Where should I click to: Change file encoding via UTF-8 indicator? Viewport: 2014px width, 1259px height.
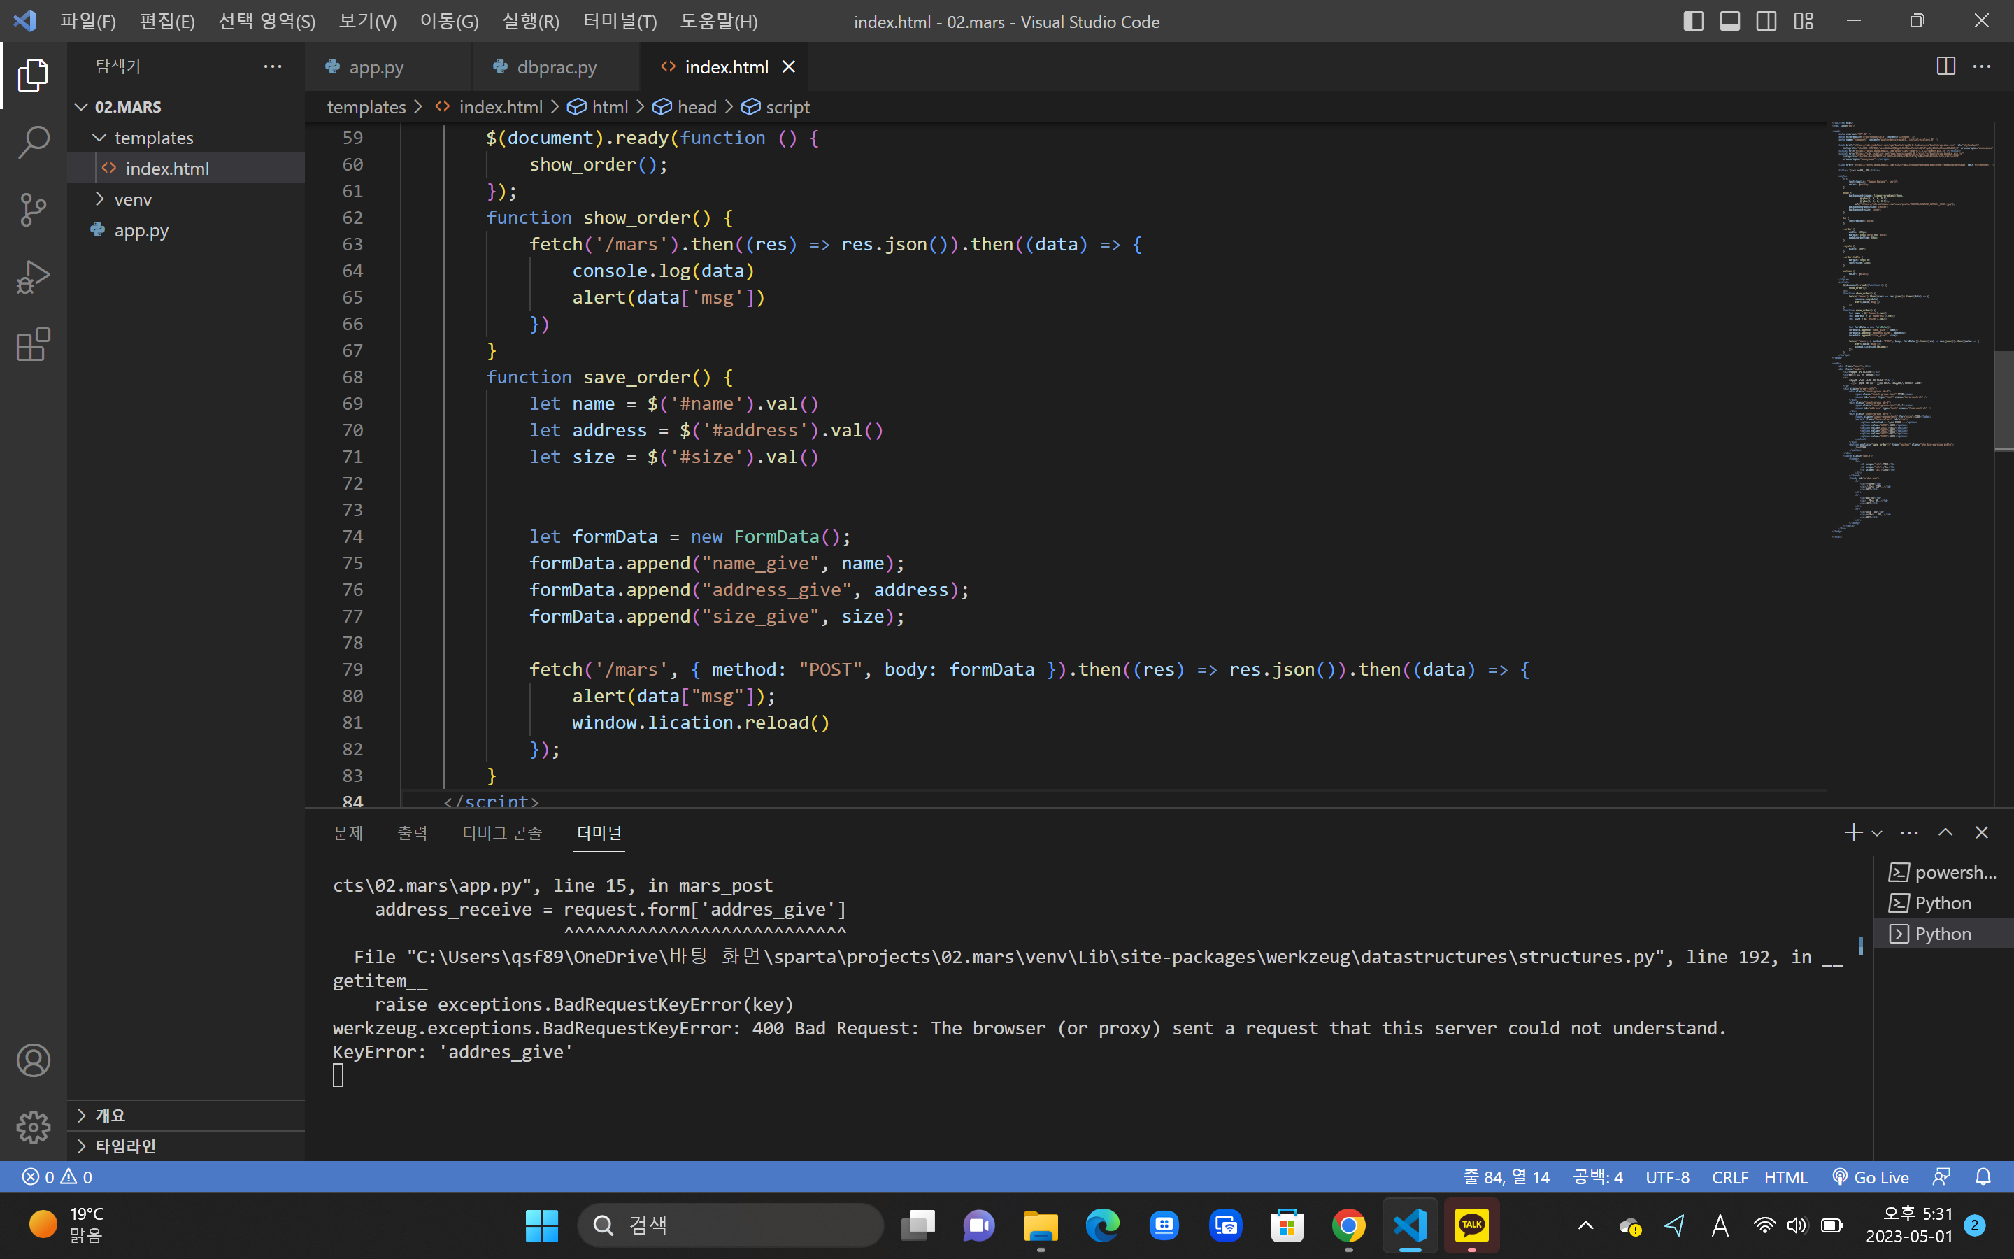[1668, 1176]
